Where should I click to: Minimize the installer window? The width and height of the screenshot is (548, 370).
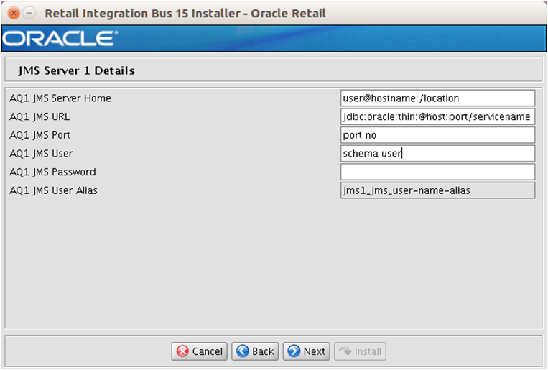pos(29,13)
